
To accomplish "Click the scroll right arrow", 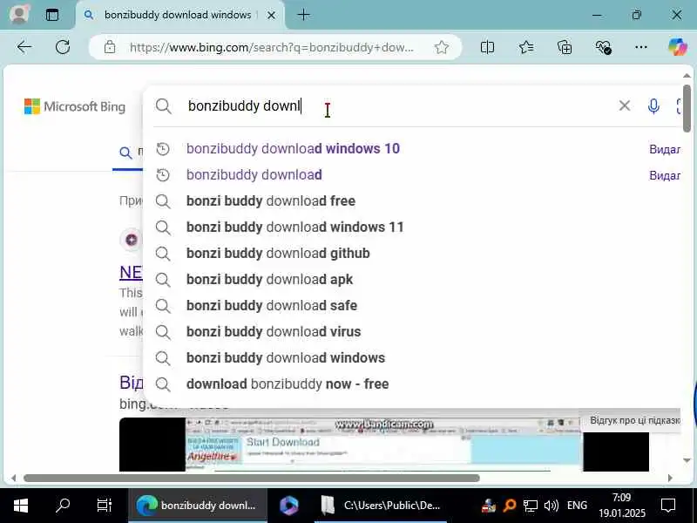I will click(670, 478).
